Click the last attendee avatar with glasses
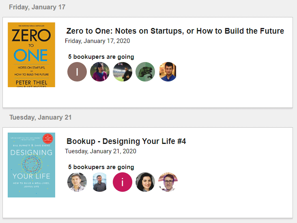Image resolution: width=297 pixels, height=223 pixels. click(168, 182)
